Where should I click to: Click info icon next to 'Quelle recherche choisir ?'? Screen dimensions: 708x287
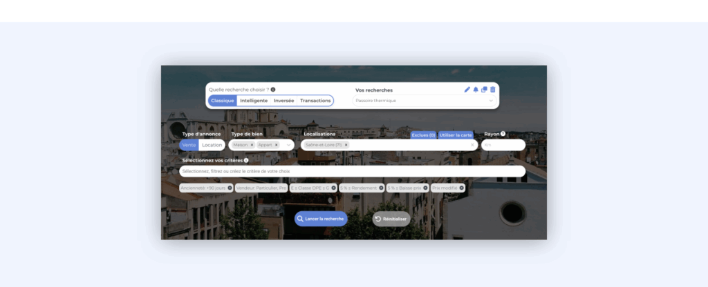click(x=273, y=90)
